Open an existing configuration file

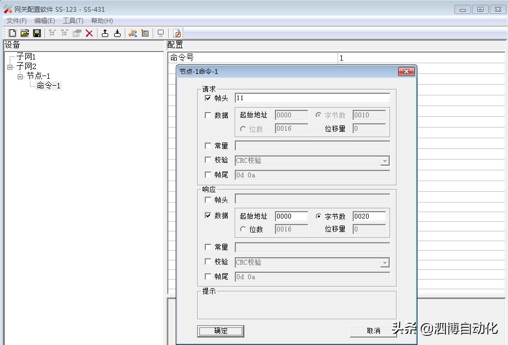25,33
